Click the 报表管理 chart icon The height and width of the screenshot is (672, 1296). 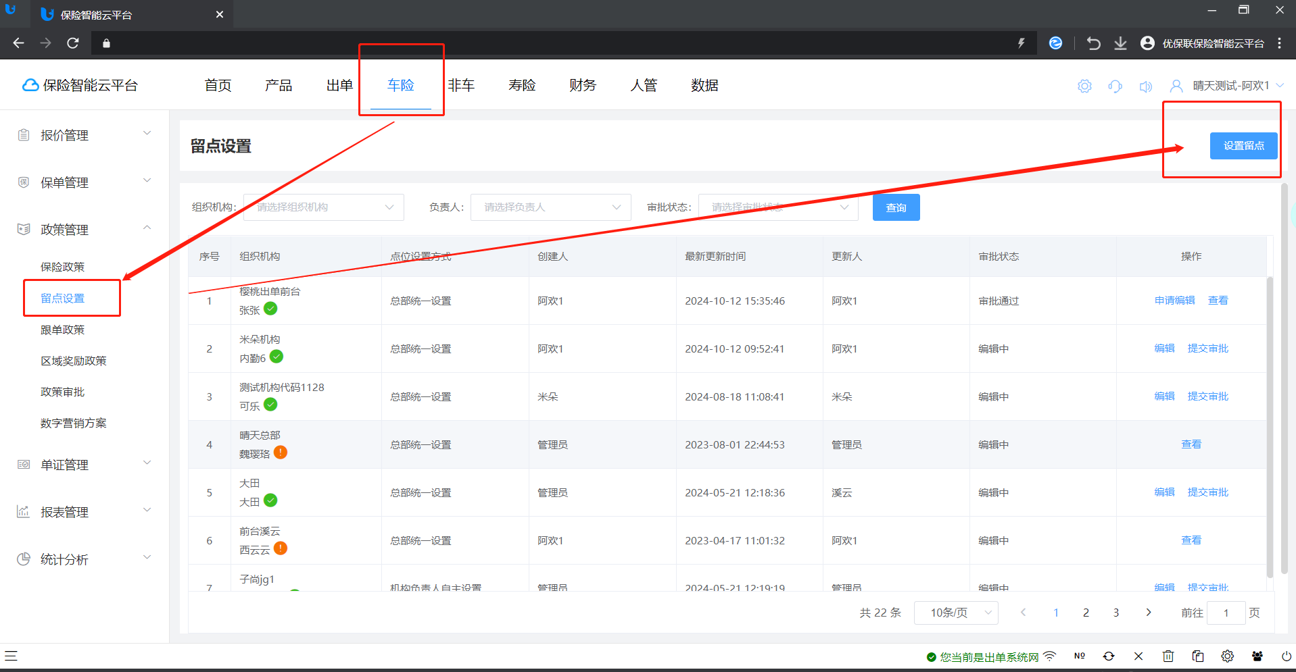click(x=24, y=511)
